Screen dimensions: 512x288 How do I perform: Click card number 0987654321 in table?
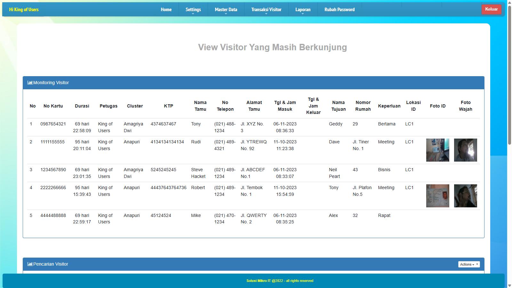pyautogui.click(x=53, y=124)
